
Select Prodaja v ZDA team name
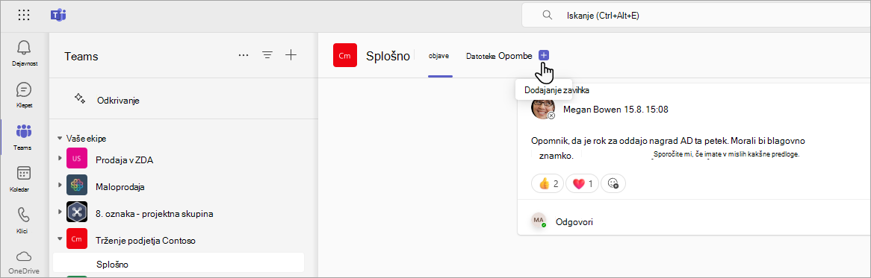click(125, 160)
